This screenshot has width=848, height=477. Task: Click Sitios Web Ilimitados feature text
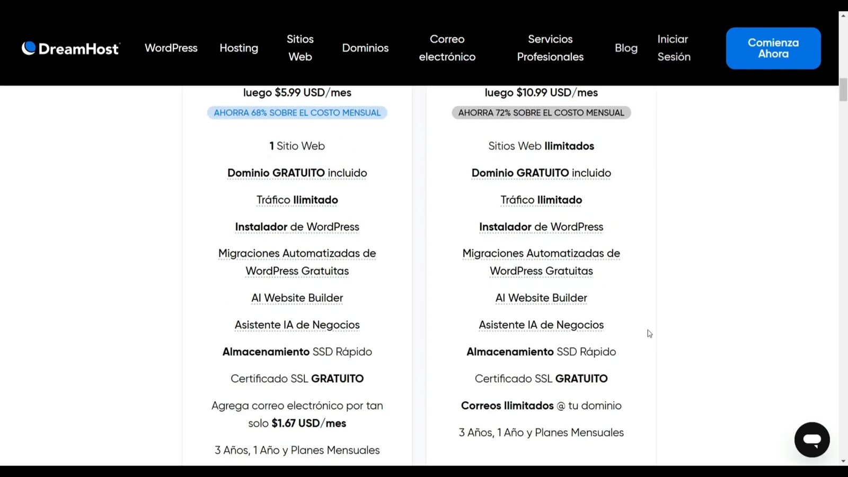tap(541, 146)
